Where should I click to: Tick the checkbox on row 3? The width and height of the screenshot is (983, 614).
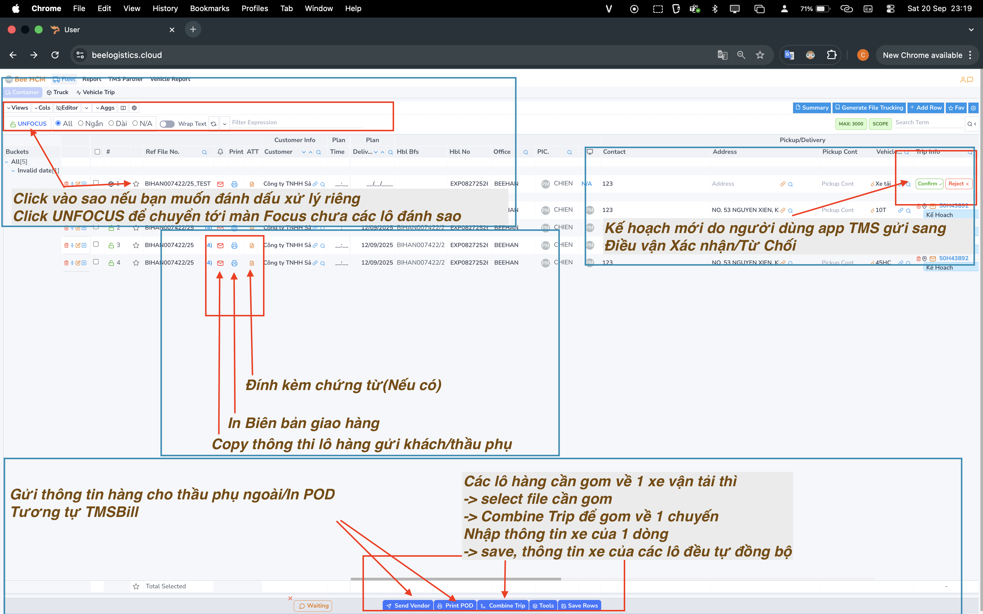96,244
